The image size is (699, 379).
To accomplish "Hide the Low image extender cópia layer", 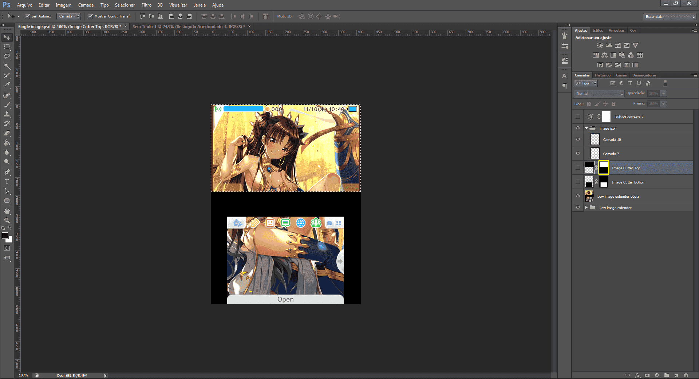I will (x=578, y=196).
